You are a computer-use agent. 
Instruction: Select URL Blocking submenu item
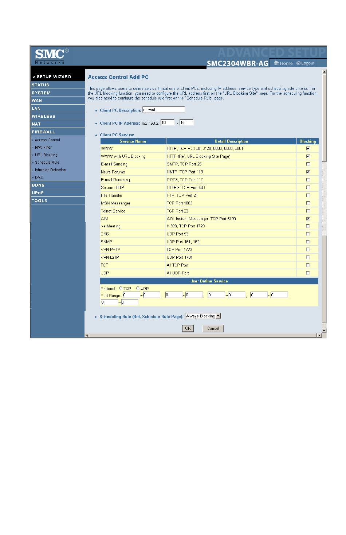coord(46,155)
